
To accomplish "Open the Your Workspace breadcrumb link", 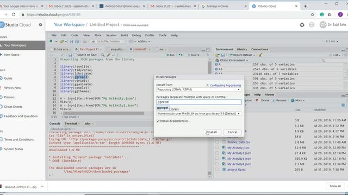I will (69, 25).
